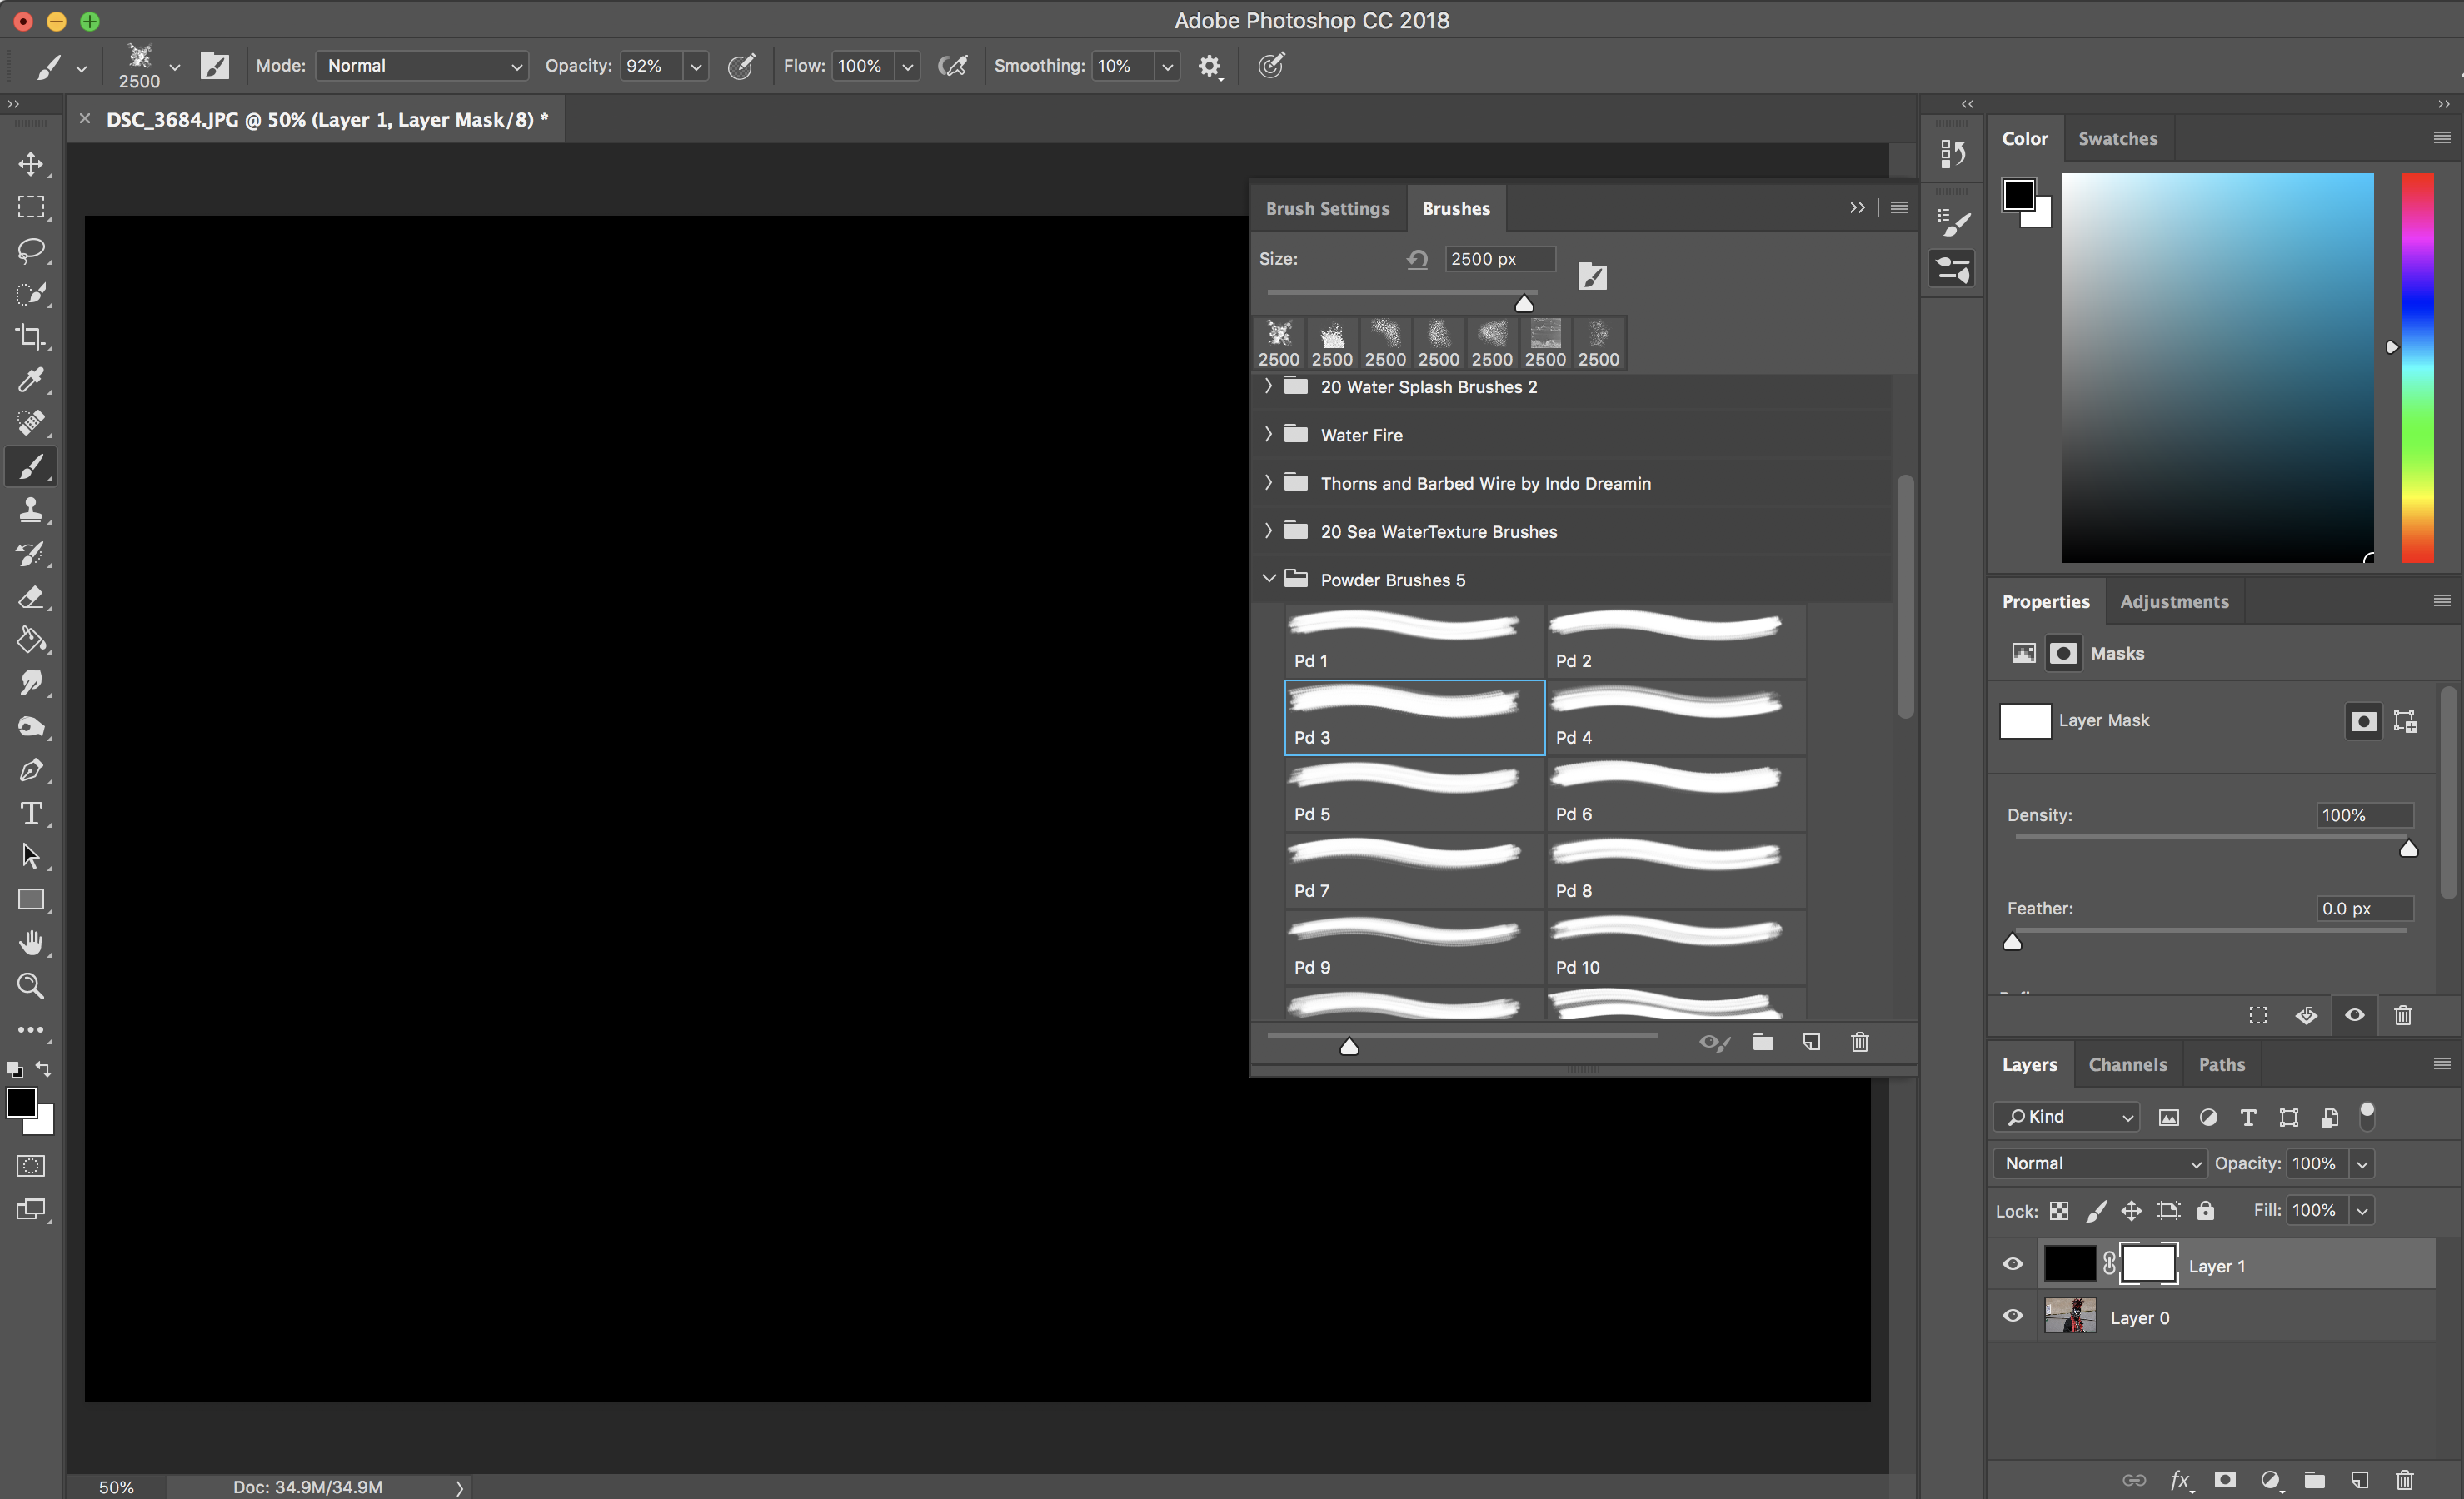Toggle the airbrush build-up effect
The image size is (2464, 1499).
pos(952,66)
